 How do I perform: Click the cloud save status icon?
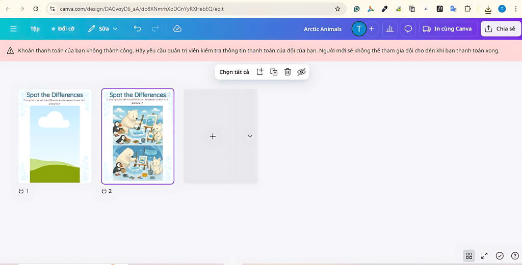click(177, 29)
